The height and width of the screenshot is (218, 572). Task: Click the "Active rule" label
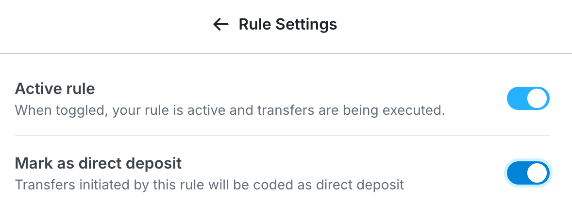pyautogui.click(x=55, y=89)
